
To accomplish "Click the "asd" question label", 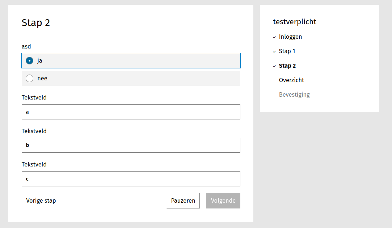I will tap(26, 46).
